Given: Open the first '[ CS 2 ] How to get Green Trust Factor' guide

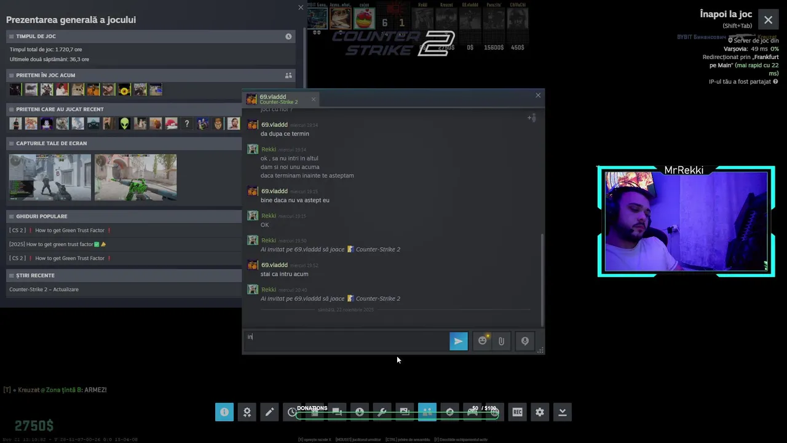Looking at the screenshot, I should point(60,230).
